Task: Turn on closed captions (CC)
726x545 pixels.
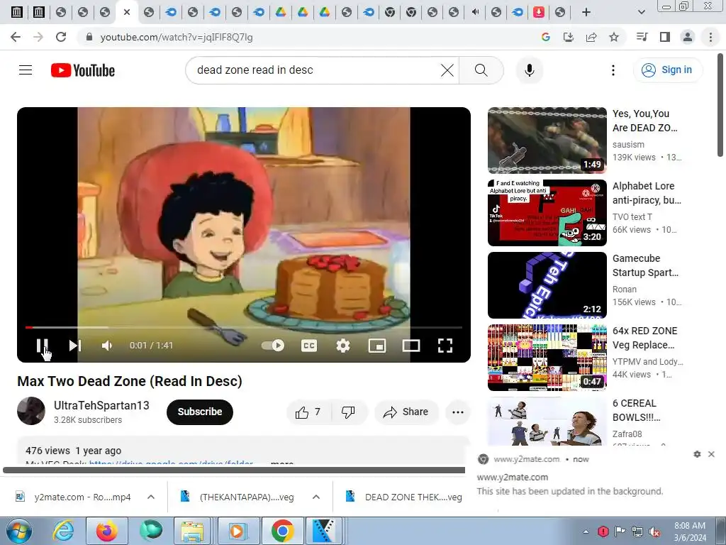Action: (309, 346)
